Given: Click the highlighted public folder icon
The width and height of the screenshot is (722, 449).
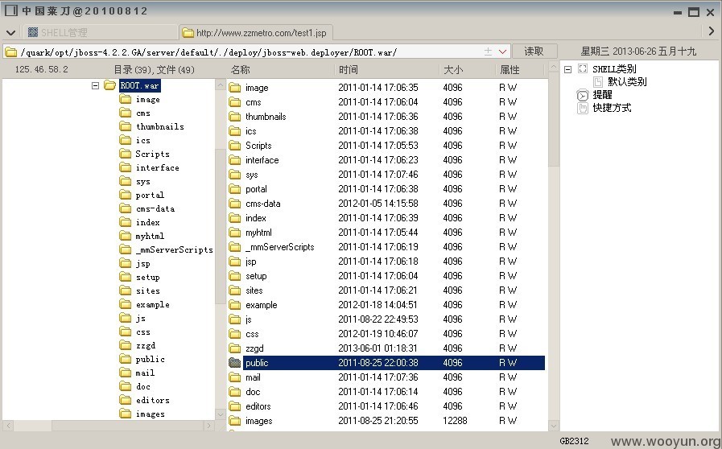Looking at the screenshot, I should pos(235,363).
